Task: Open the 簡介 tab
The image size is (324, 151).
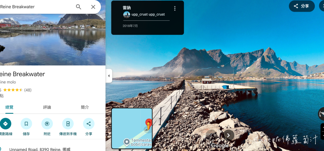Action: click(x=85, y=107)
